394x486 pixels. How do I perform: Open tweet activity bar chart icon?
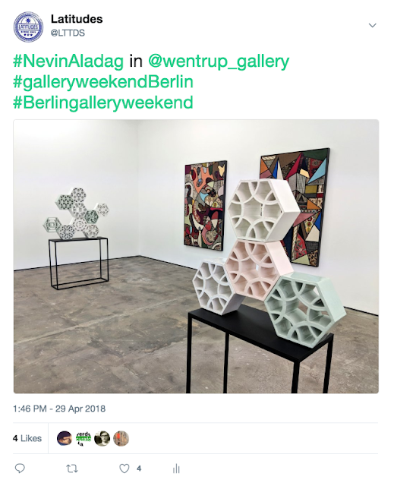[x=176, y=469]
